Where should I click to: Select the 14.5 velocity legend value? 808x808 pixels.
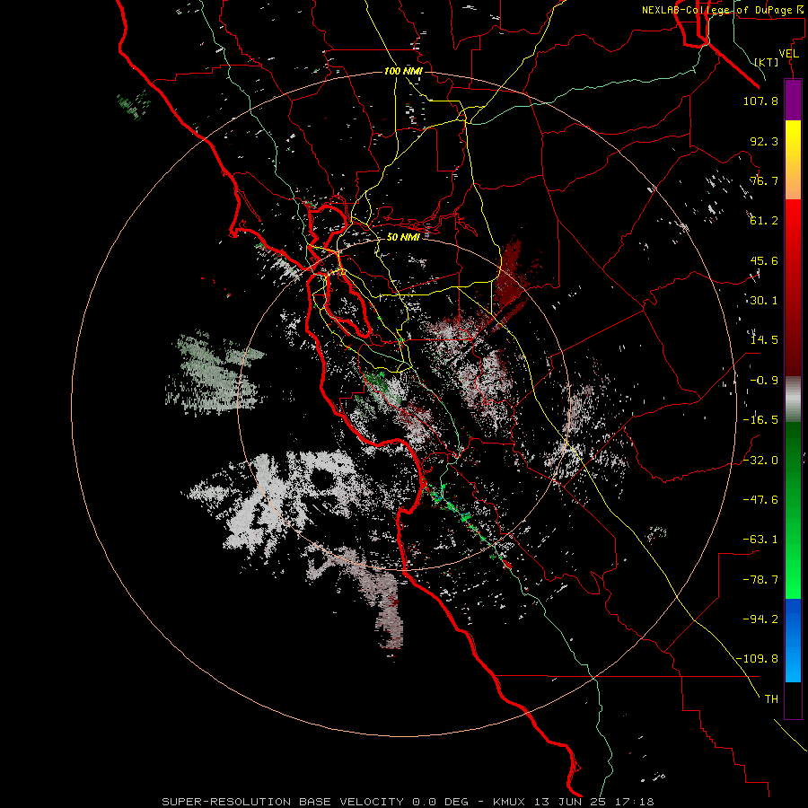tap(764, 340)
